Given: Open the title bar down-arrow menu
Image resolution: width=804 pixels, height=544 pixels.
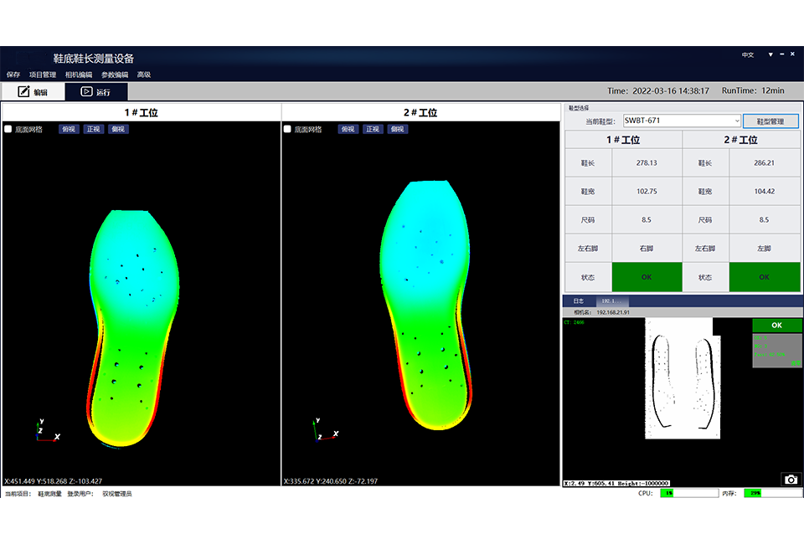Looking at the screenshot, I should (770, 55).
